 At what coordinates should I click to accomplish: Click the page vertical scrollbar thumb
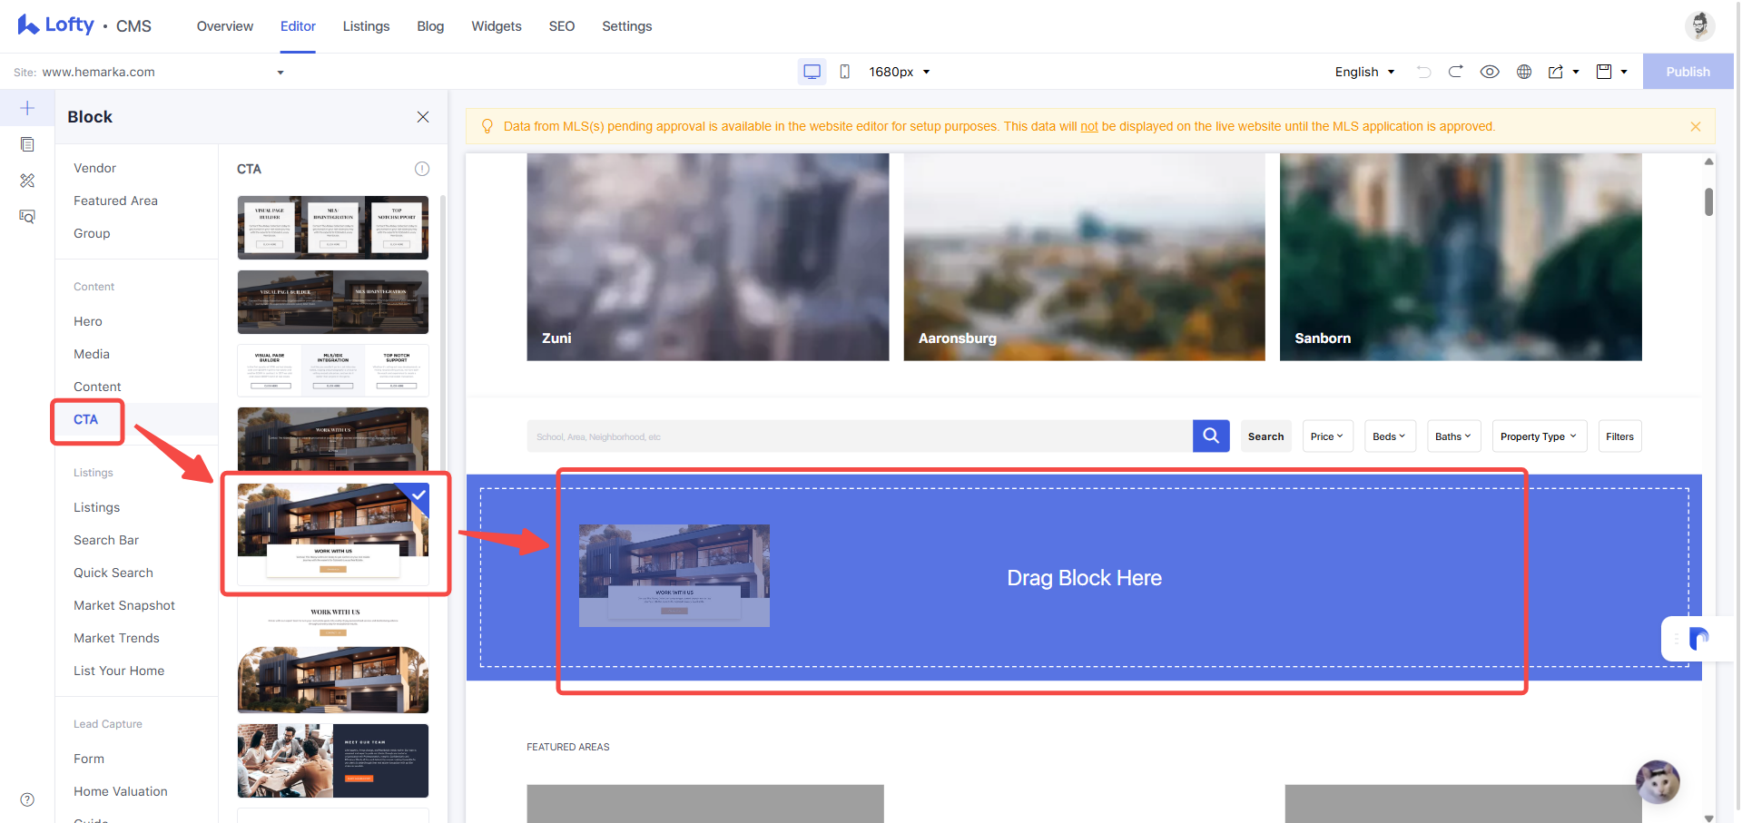(x=1708, y=201)
